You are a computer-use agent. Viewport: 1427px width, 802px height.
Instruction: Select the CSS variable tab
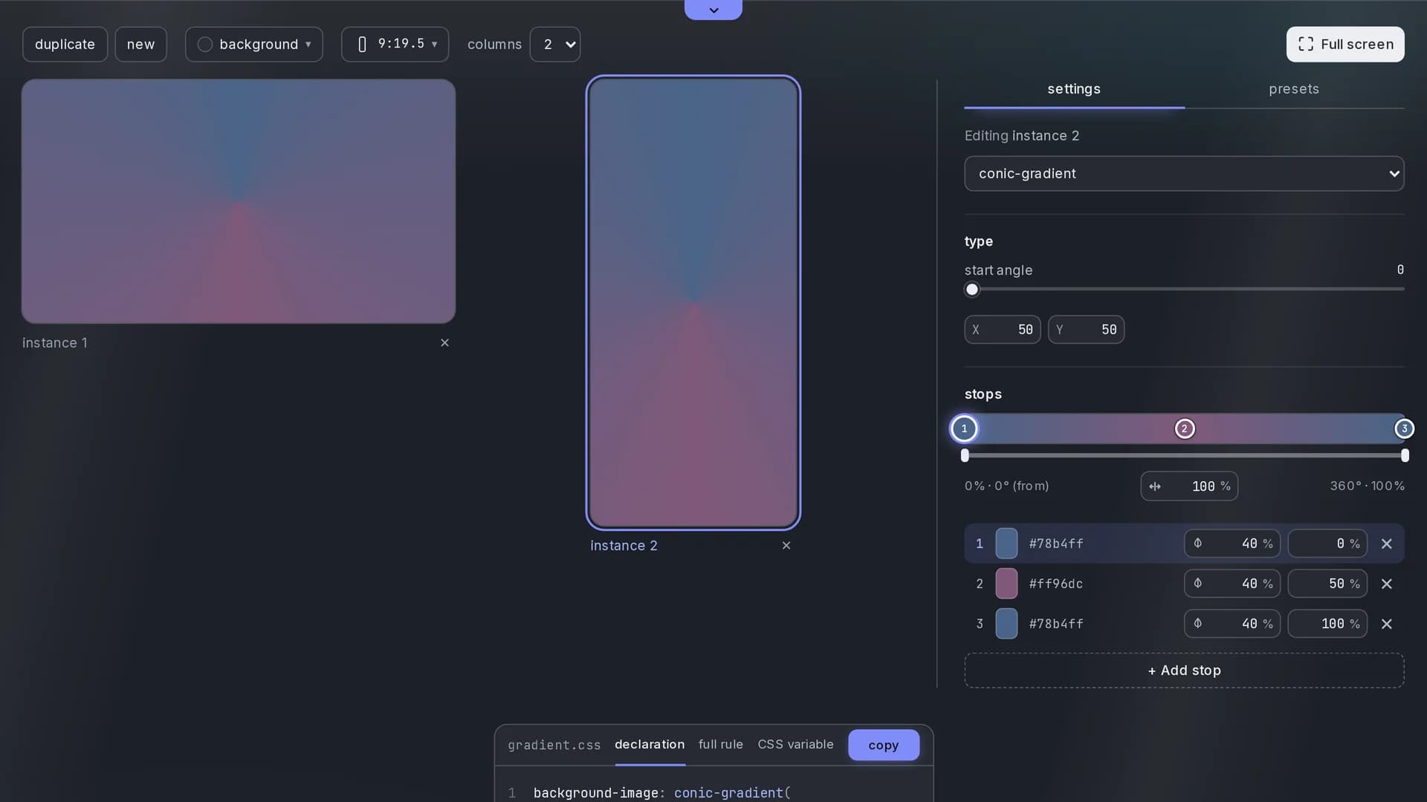click(795, 745)
